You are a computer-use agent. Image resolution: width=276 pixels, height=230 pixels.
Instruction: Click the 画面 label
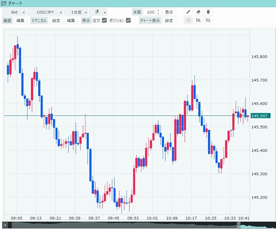[x=7, y=21]
